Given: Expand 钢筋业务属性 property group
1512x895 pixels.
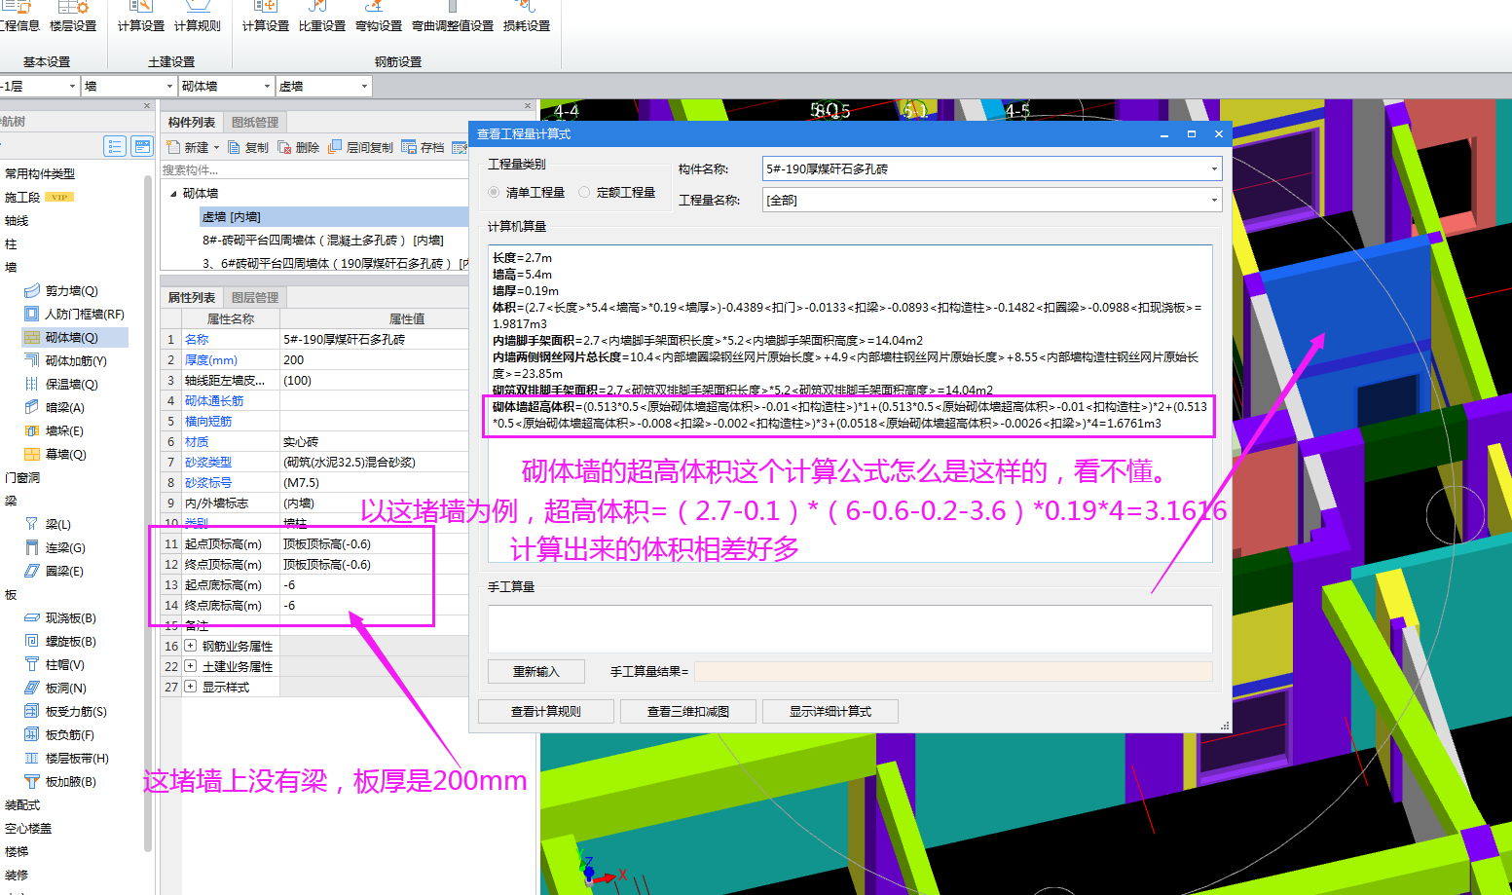Looking at the screenshot, I should tap(191, 646).
